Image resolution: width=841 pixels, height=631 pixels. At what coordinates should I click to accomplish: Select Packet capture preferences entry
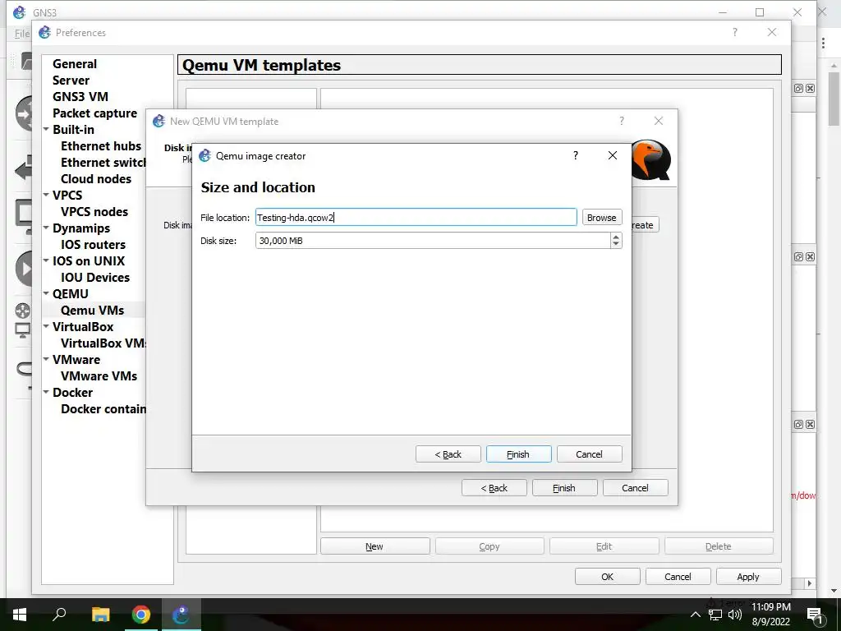95,113
